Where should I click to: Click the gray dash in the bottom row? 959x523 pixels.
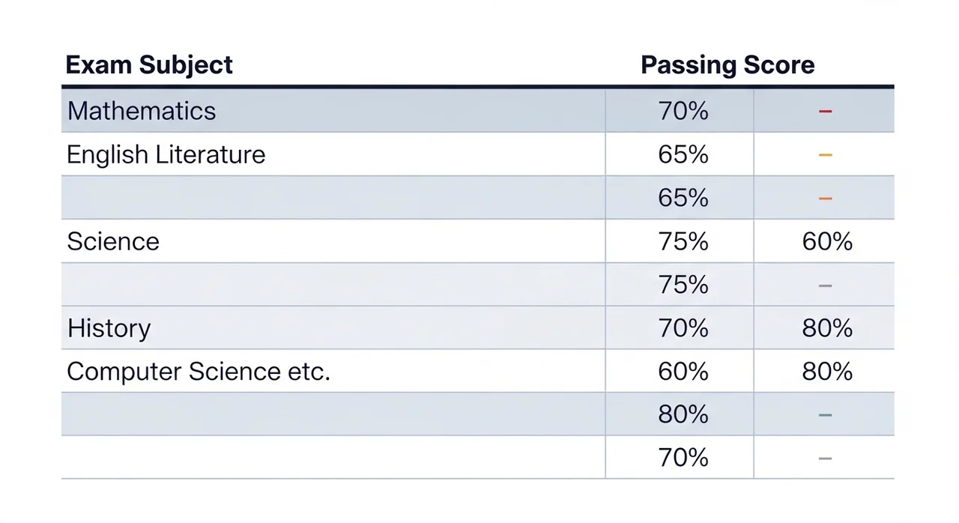[825, 459]
